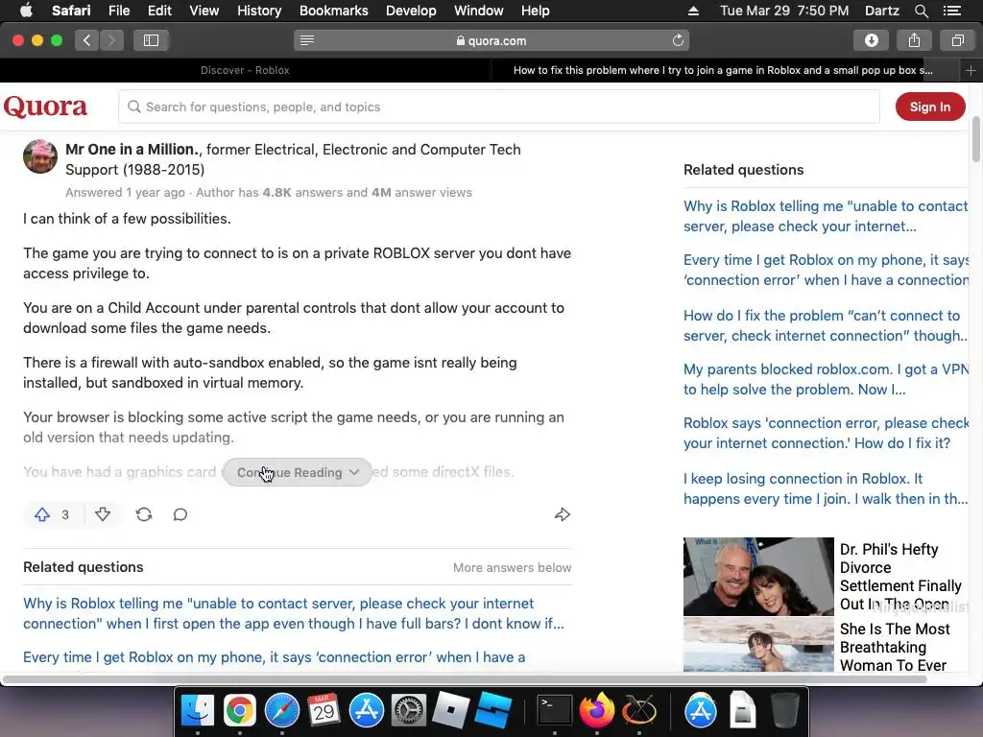Open the Develop menu
983x737 pixels.
coord(411,11)
